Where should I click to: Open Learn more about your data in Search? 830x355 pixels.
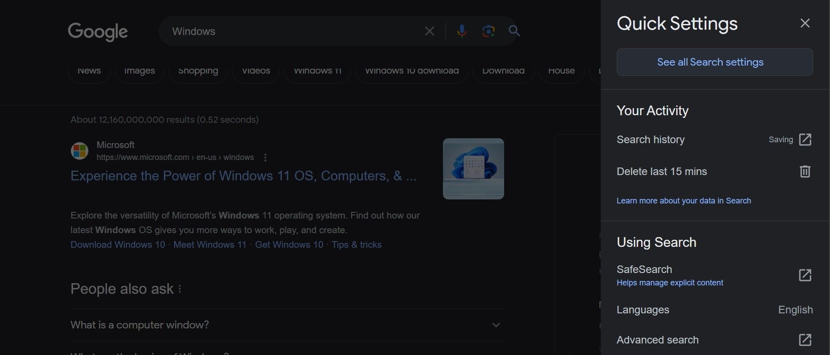(x=683, y=201)
